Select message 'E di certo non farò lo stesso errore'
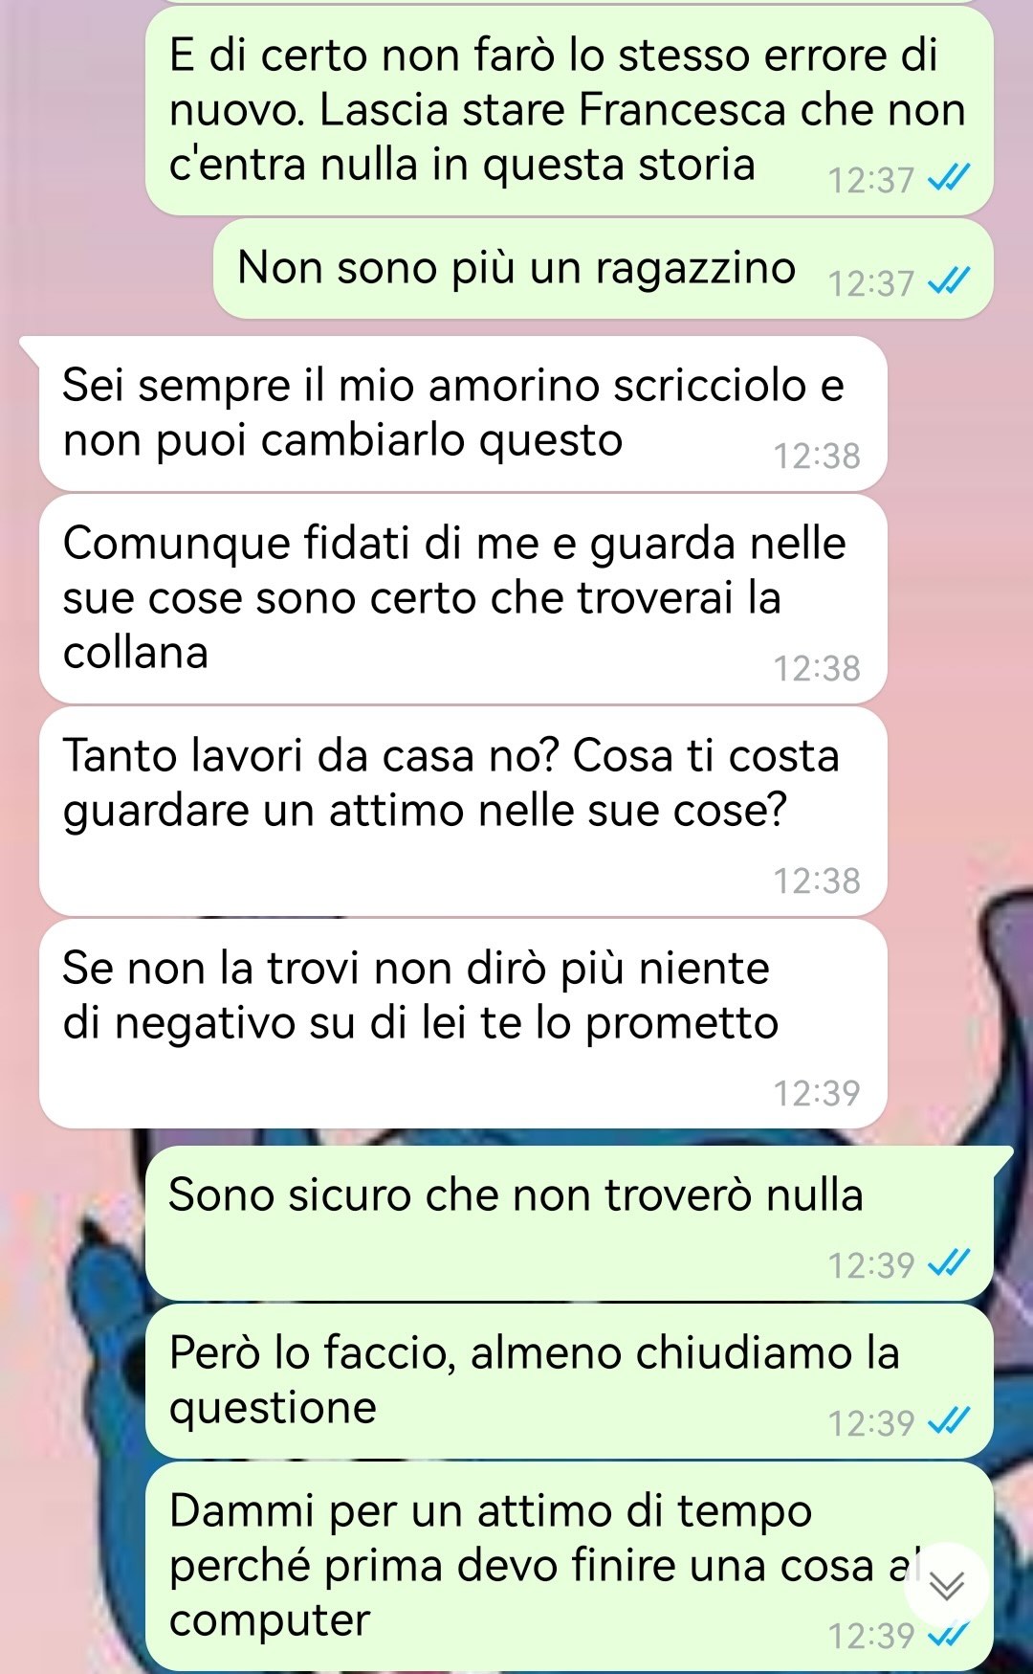 click(570, 111)
